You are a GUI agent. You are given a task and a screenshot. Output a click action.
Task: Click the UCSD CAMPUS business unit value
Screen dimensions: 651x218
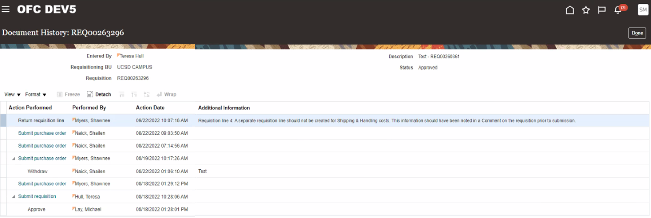click(x=135, y=67)
